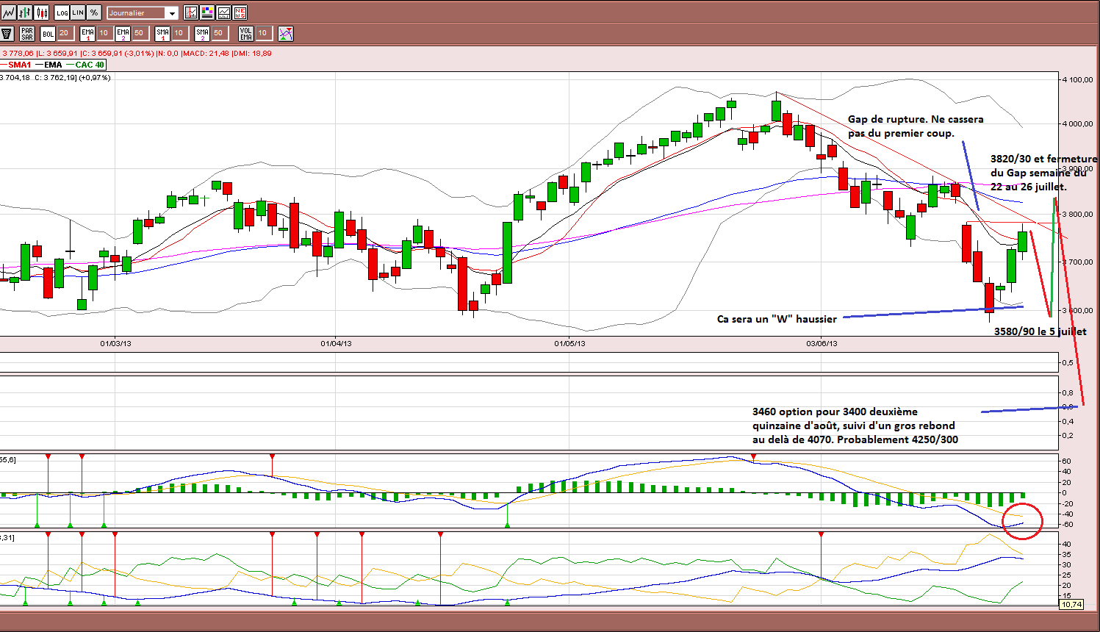
Task: Click the basket icon left of PAR SAR
Action: (x=7, y=33)
